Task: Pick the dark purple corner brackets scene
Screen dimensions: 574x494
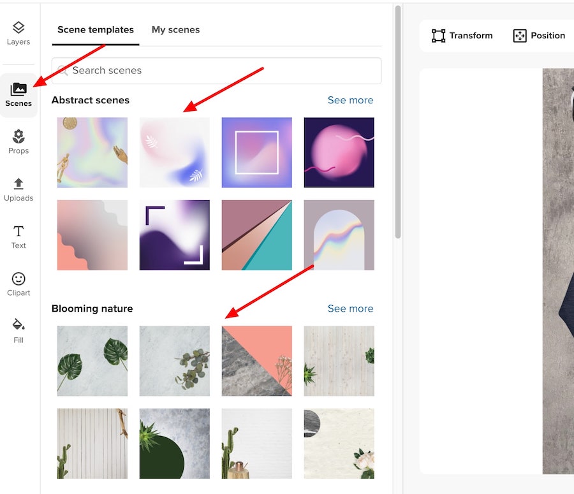Action: click(175, 235)
